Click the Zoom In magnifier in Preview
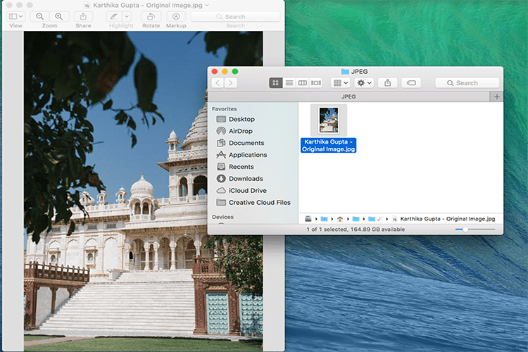 click(58, 16)
